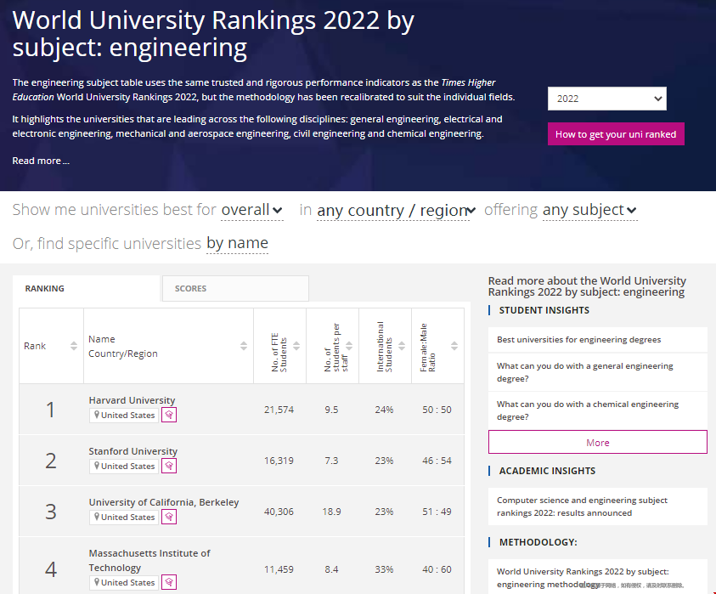The image size is (716, 594).
Task: Click MIT's international students 33%
Action: pyautogui.click(x=384, y=569)
